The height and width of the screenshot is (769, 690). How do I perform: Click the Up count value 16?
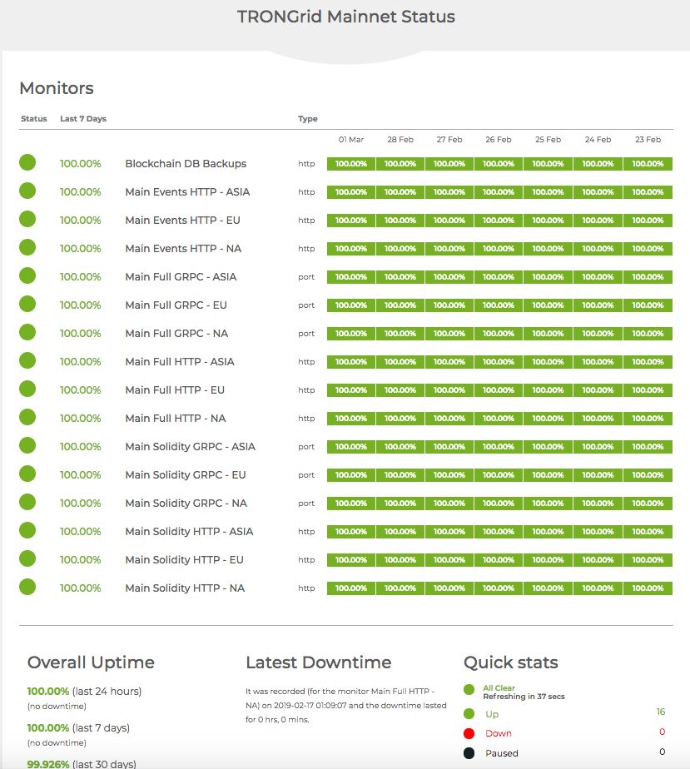[661, 712]
